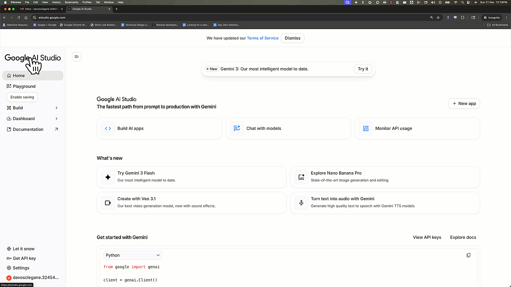511x287 pixels.
Task: Open the Try Gemini 3 Flash card
Action: 192,177
